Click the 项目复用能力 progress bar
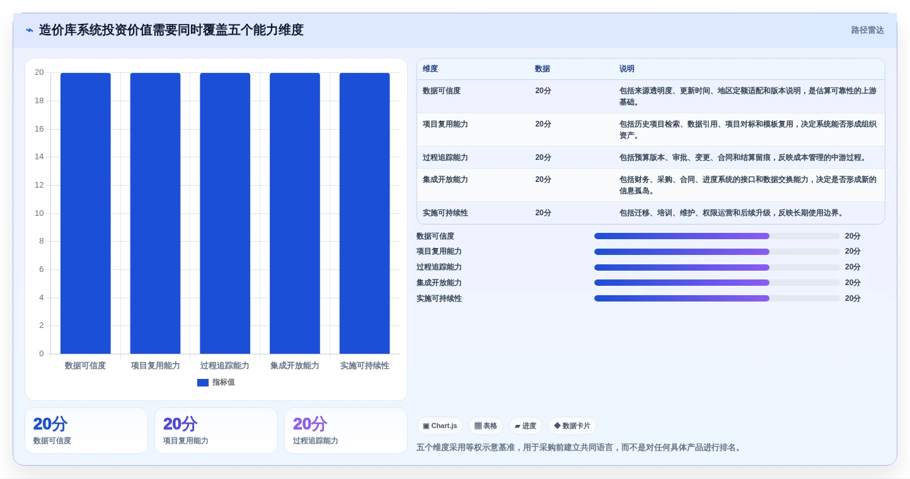The width and height of the screenshot is (910, 479). click(x=717, y=252)
